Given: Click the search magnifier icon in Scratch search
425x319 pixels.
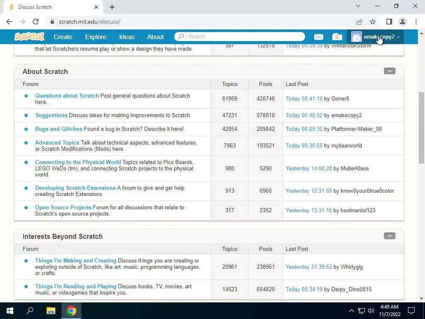Looking at the screenshot, I should click(181, 37).
